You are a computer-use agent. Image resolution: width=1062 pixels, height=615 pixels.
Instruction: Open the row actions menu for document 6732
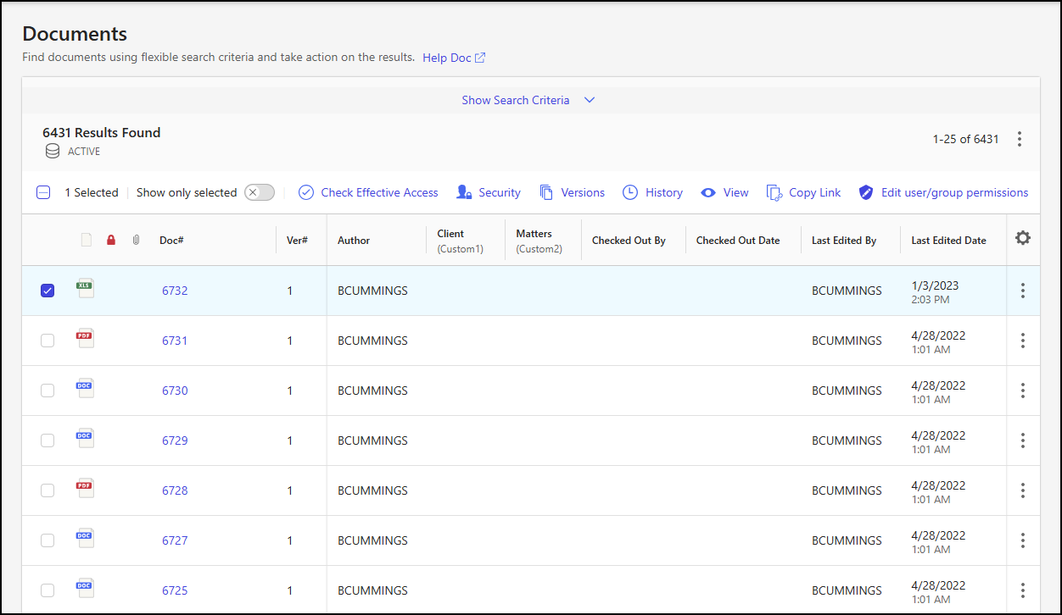tap(1023, 290)
